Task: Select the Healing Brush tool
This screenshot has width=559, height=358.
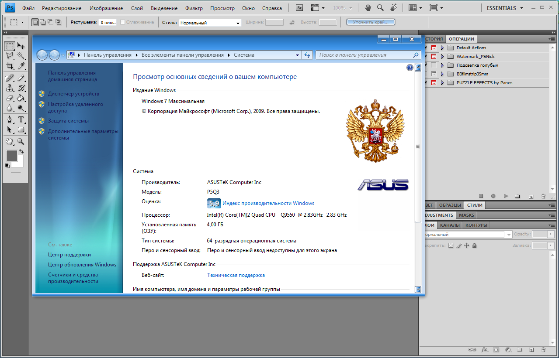Action: 10,78
